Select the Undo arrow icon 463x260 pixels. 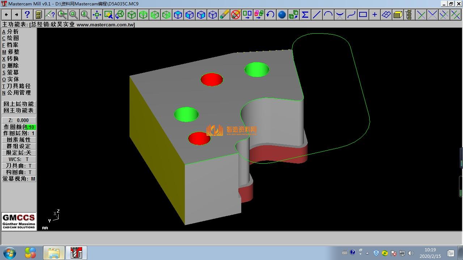tap(270, 14)
